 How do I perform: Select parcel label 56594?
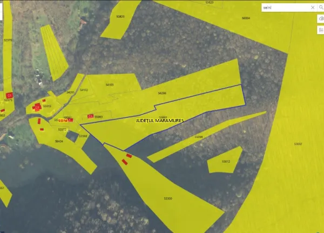246,18
